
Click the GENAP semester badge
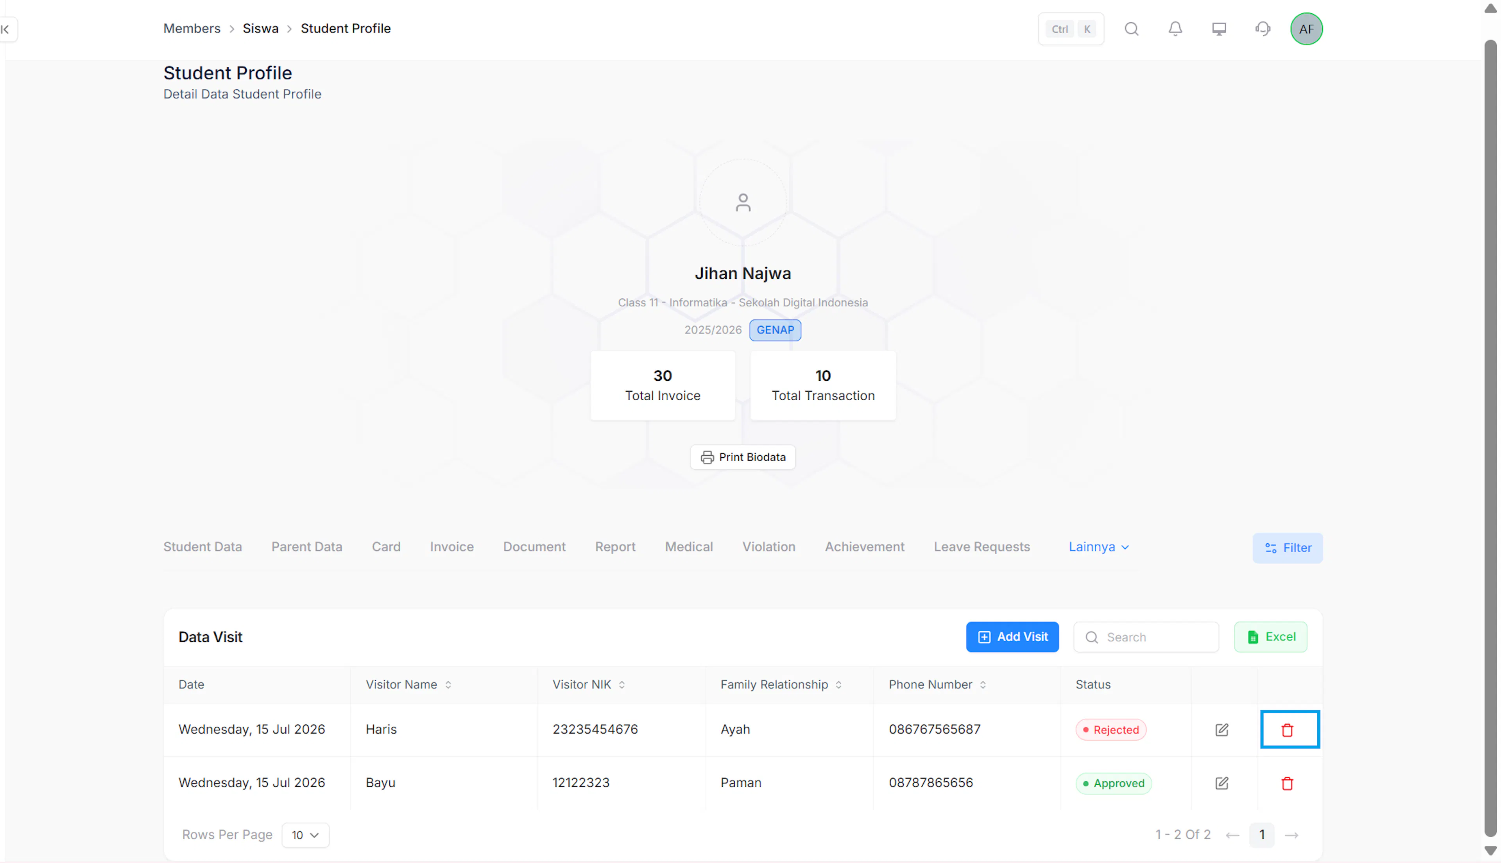(x=775, y=330)
